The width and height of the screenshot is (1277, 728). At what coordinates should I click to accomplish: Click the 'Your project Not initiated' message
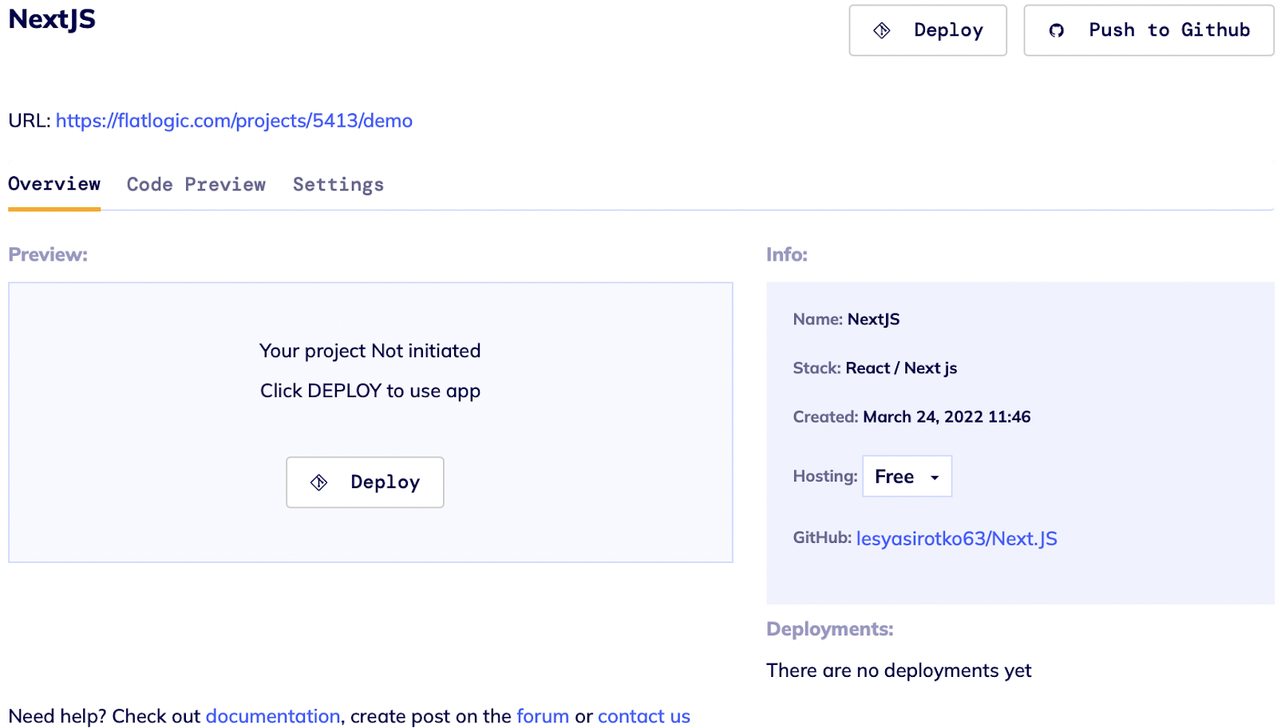pyautogui.click(x=370, y=351)
